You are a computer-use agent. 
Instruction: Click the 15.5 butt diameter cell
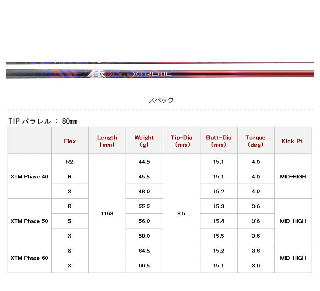[x=218, y=236]
